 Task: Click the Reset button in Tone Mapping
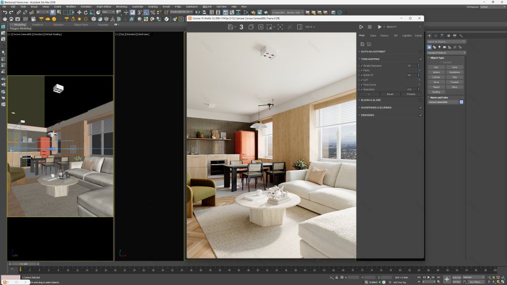(390, 94)
